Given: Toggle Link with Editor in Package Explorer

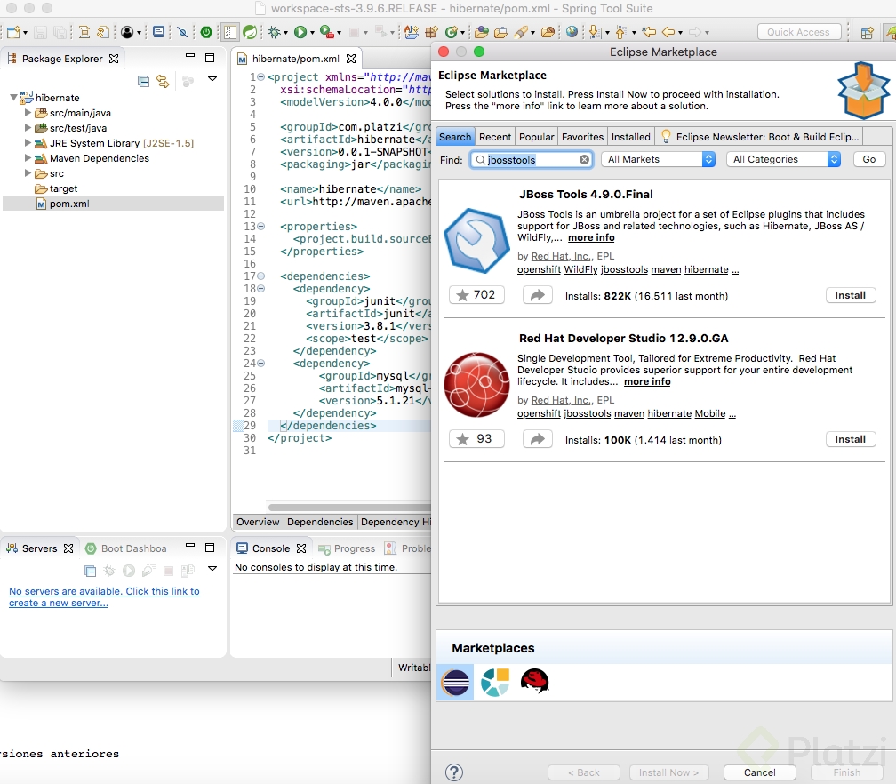Looking at the screenshot, I should pos(163,81).
